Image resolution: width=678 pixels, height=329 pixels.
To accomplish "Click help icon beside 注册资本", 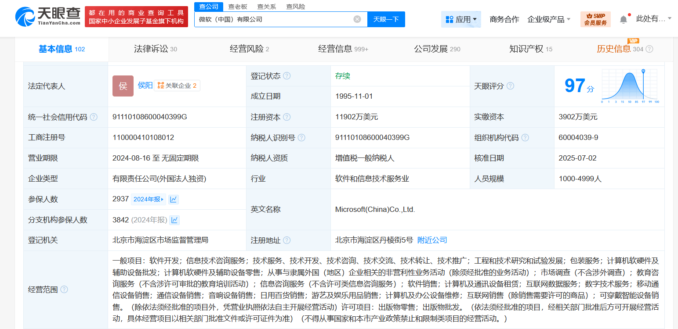I will coord(287,117).
